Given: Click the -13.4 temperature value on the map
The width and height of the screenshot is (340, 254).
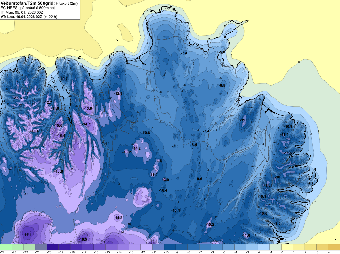Looking at the screenshot, I should tap(35, 131).
